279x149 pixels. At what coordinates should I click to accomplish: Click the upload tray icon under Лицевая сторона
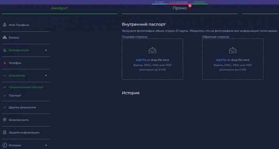pos(152,50)
